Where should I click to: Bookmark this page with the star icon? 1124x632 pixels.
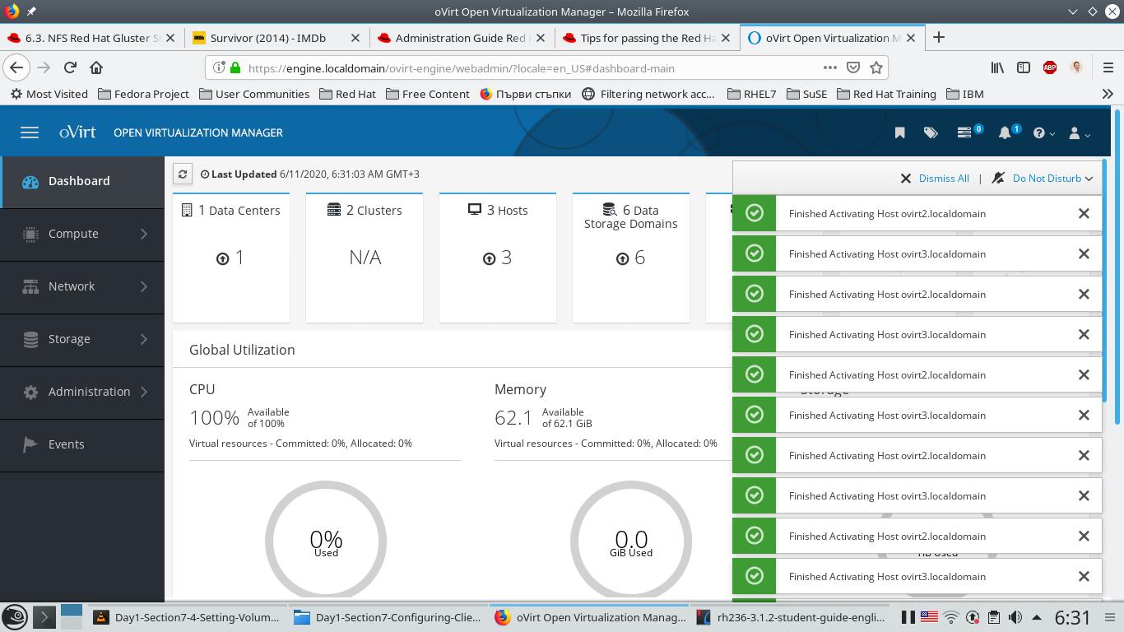click(x=876, y=67)
